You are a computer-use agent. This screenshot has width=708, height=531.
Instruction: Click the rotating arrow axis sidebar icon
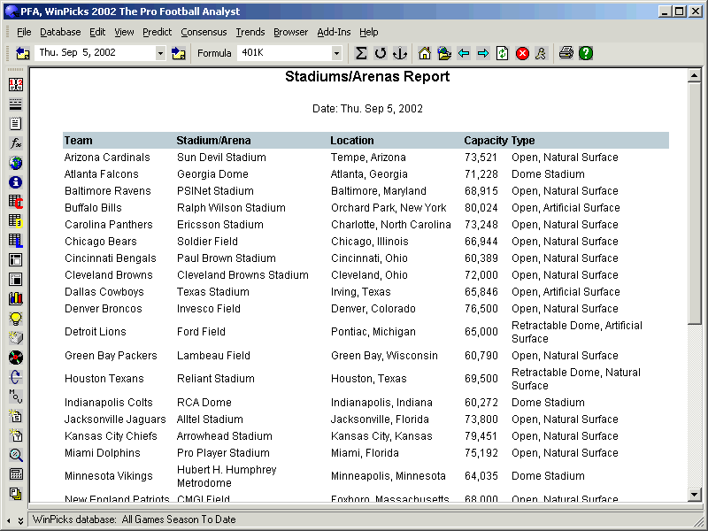click(16, 377)
